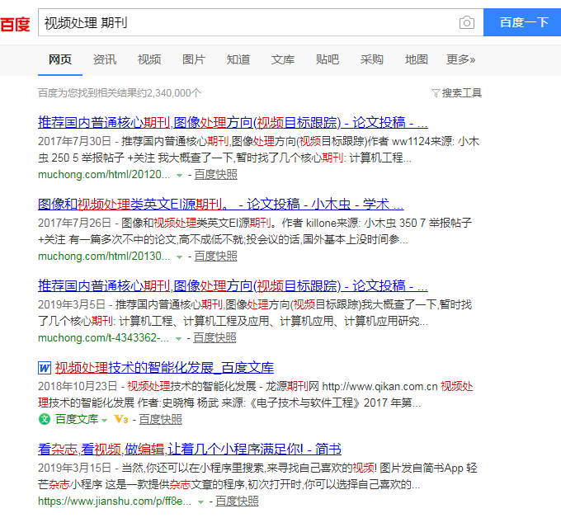Open 百度快照 for the first result
The image size is (561, 518).
(x=215, y=175)
